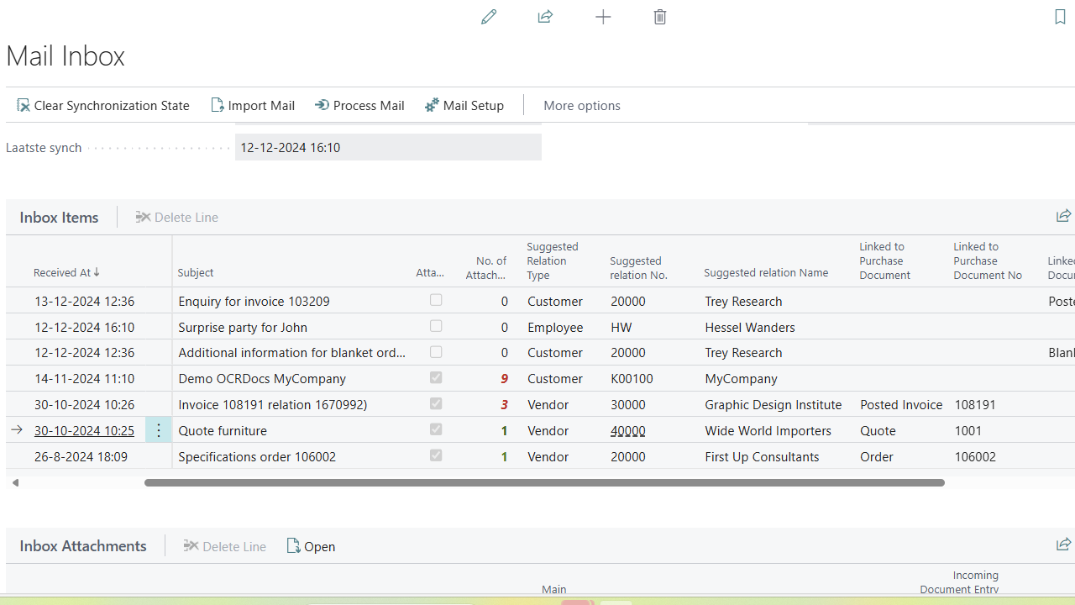Screen dimensions: 1075x605
Task: Click the MyCompany relation name
Action: pos(742,378)
